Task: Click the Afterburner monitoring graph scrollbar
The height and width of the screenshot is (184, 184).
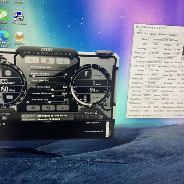Action: 107,129
